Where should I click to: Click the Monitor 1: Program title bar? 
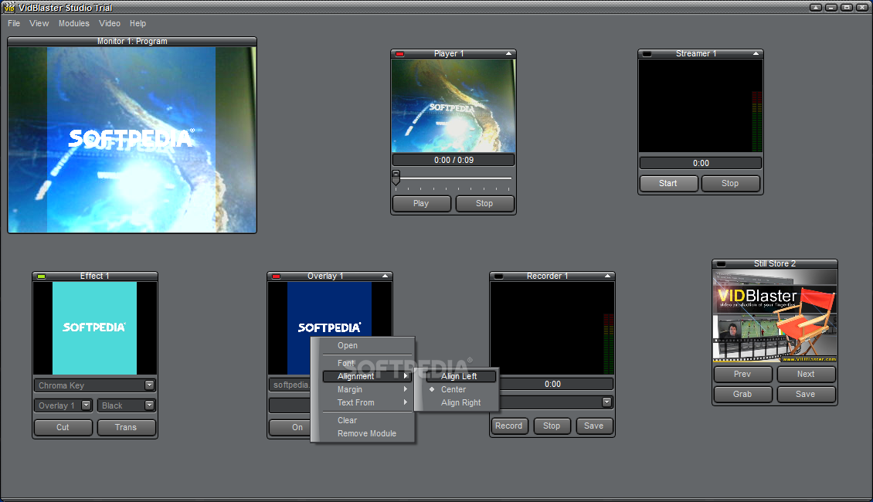coord(132,41)
